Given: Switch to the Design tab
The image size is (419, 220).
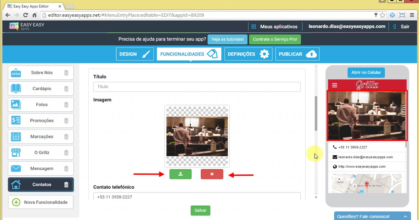Looking at the screenshot, I should pos(135,54).
